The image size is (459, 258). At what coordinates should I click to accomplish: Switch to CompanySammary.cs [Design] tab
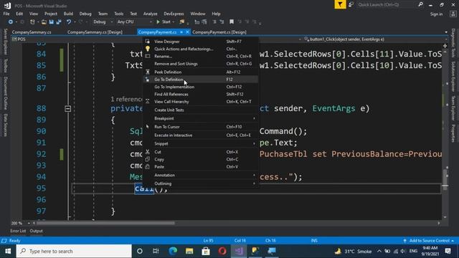click(95, 32)
